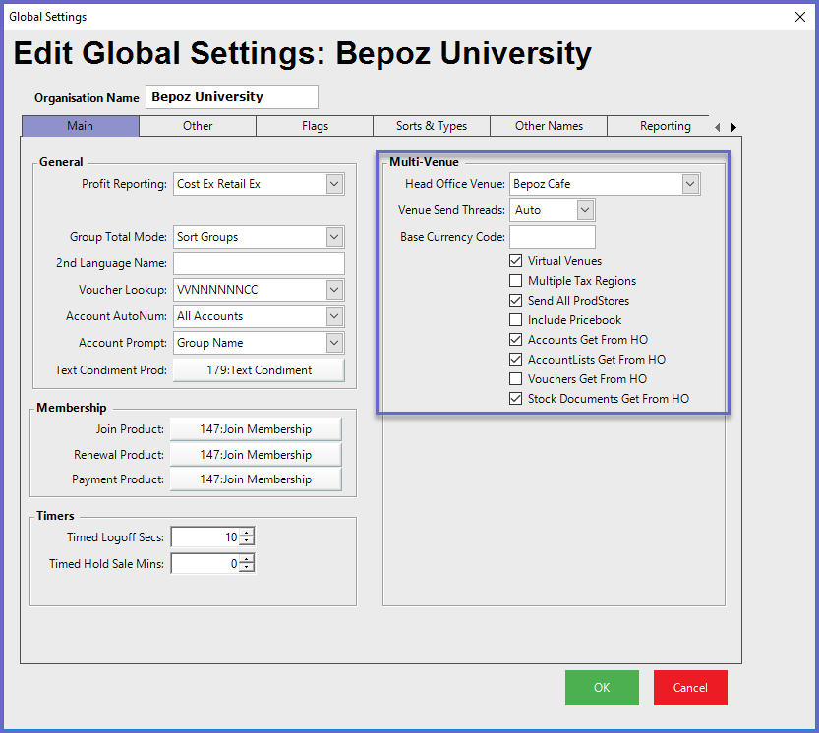Check the Include Pricebook option
This screenshot has width=819, height=733.
516,320
